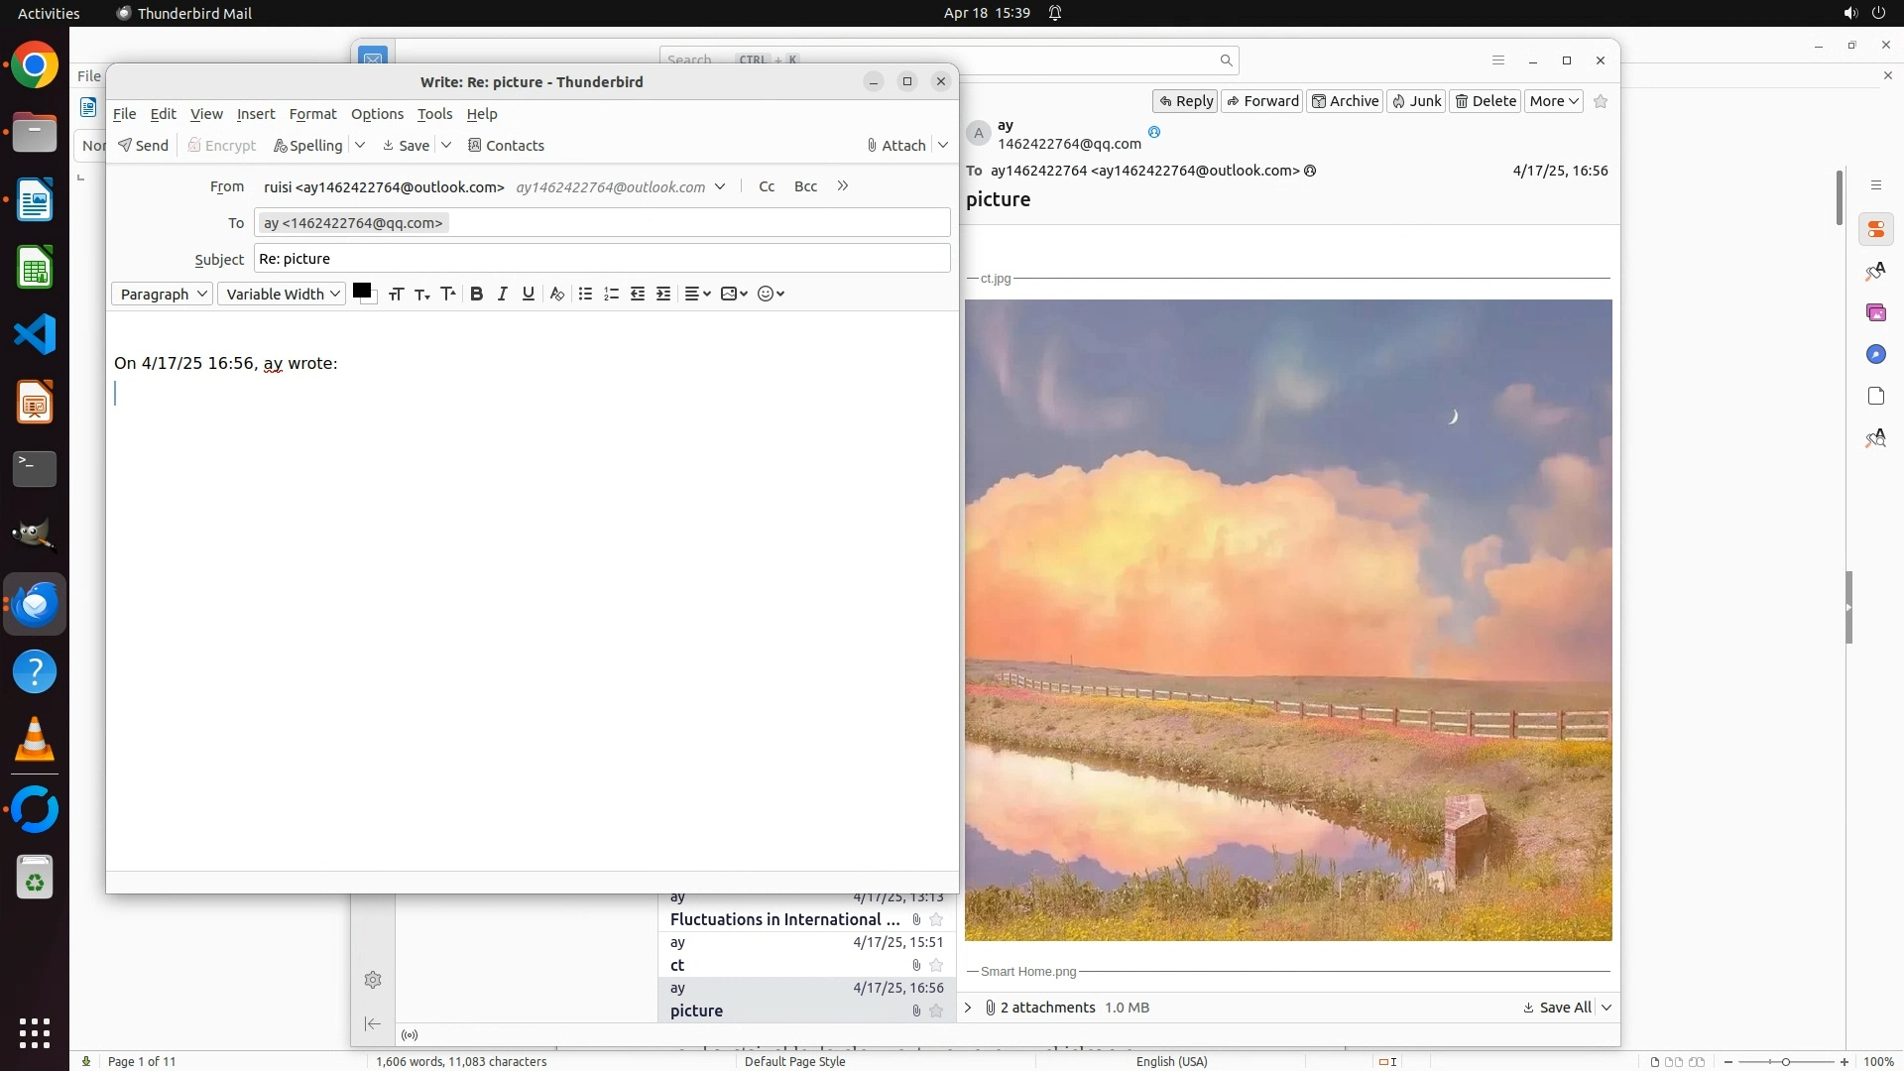Apply numbered list formatting

[x=611, y=294]
